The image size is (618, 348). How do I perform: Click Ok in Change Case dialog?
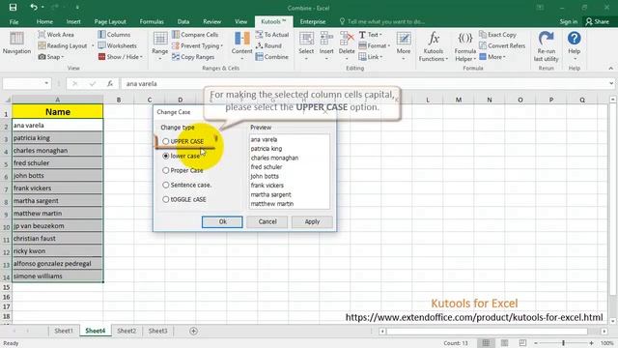(222, 221)
